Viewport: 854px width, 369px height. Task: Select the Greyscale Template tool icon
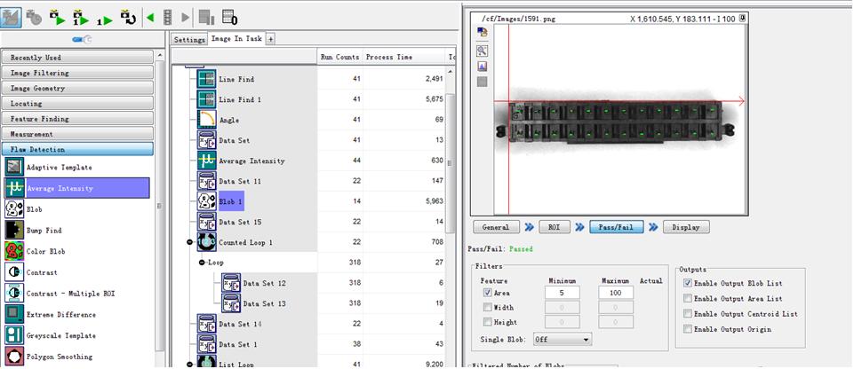14,336
